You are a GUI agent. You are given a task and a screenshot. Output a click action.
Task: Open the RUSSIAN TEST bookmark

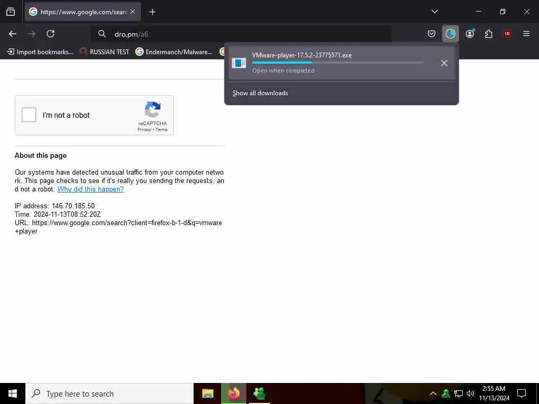coord(105,52)
